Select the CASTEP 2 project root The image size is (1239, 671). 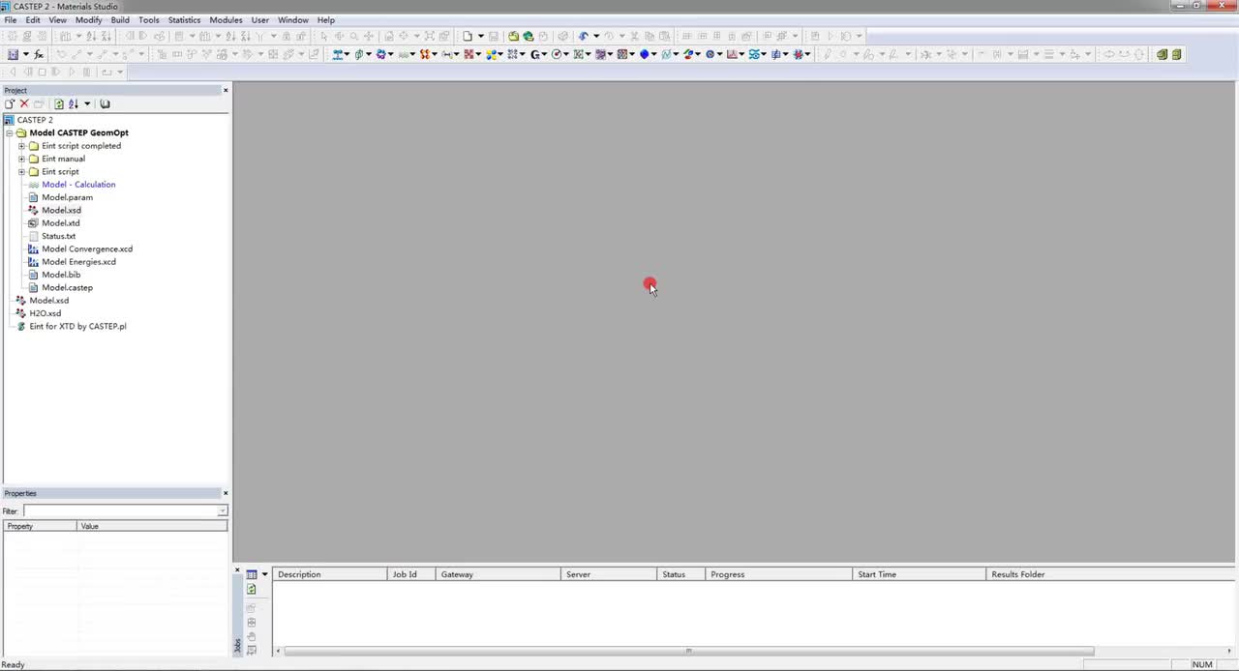tap(35, 120)
